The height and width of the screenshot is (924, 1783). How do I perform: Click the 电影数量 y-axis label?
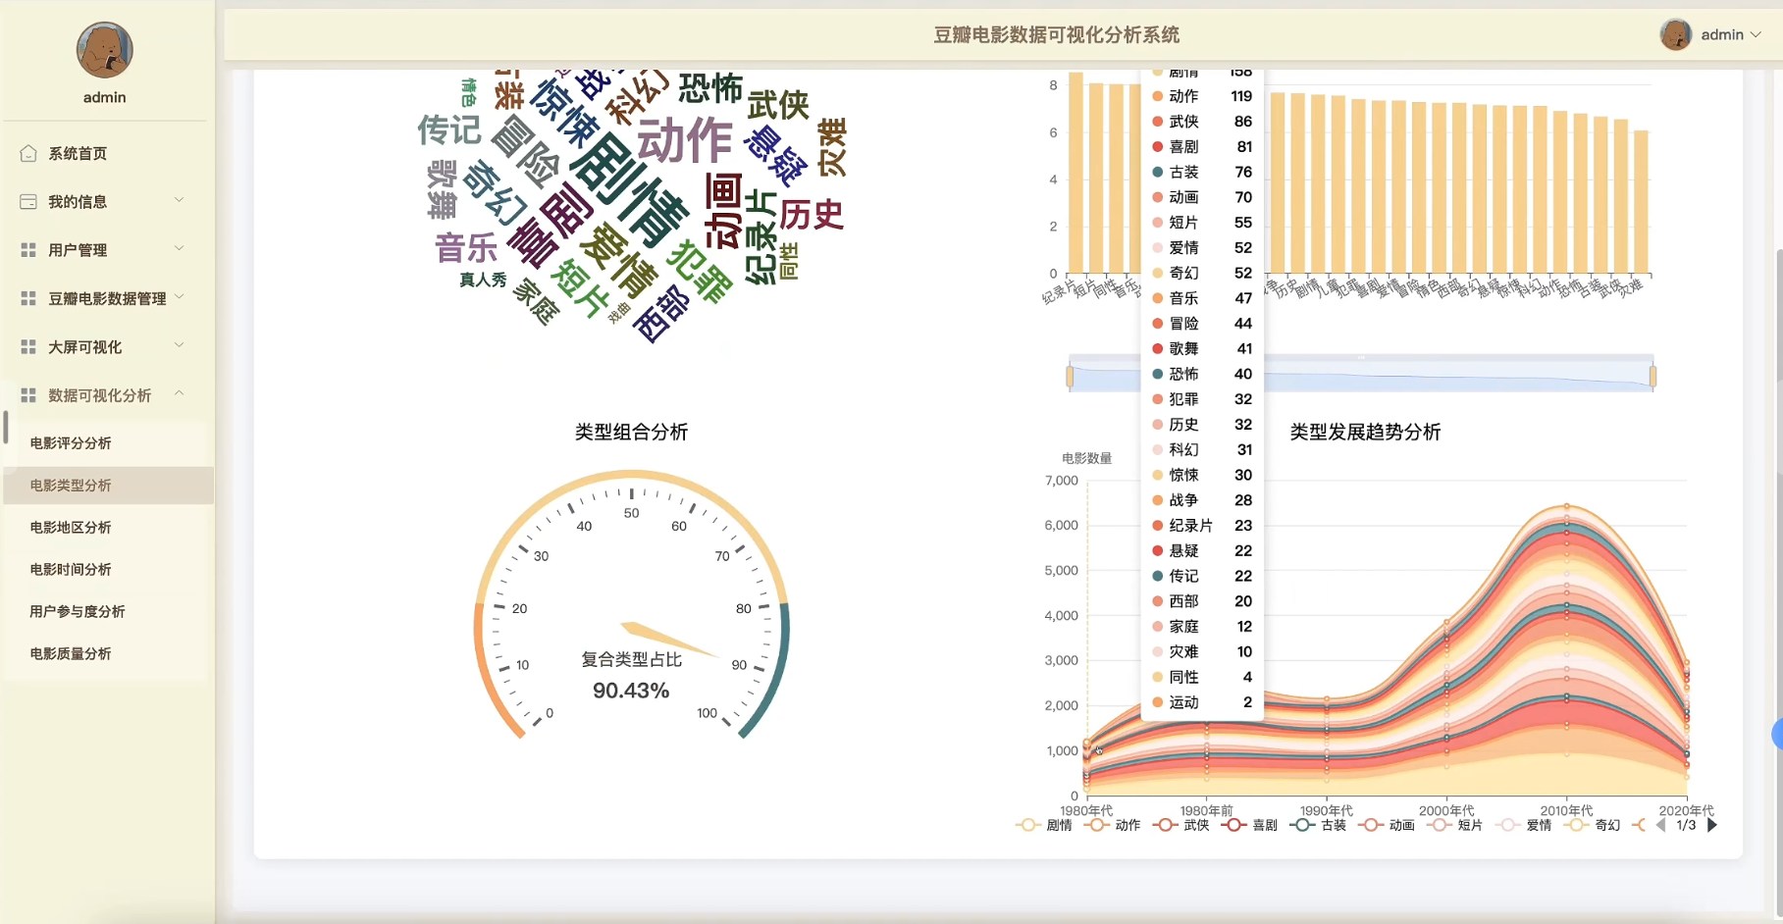[1086, 458]
